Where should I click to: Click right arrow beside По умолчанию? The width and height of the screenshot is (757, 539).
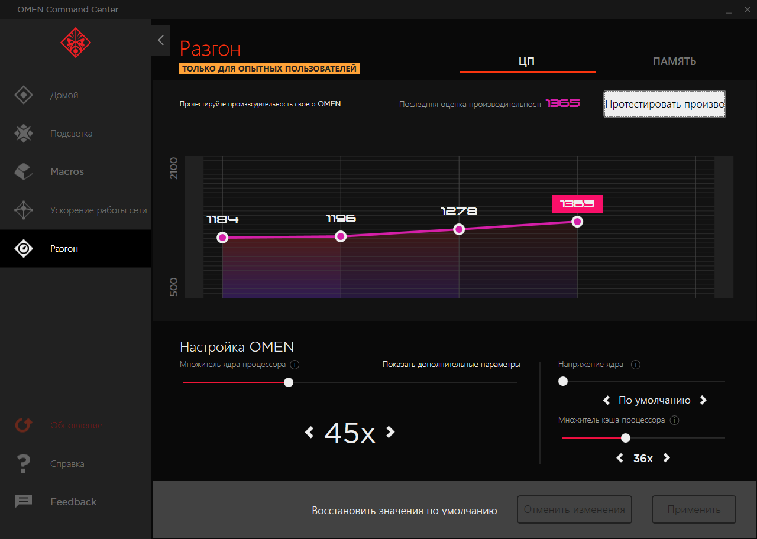[703, 400]
